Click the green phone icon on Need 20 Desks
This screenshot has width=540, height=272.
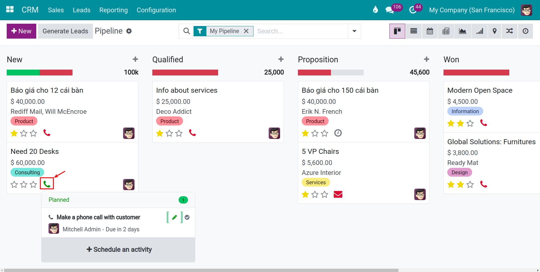47,184
